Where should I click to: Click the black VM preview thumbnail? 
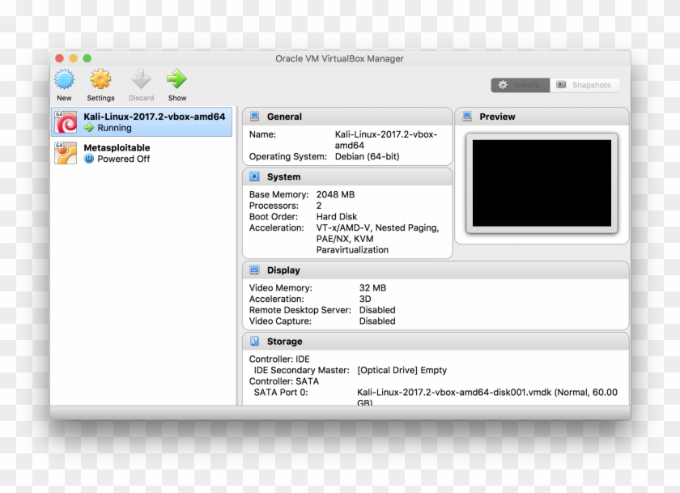[x=542, y=183]
